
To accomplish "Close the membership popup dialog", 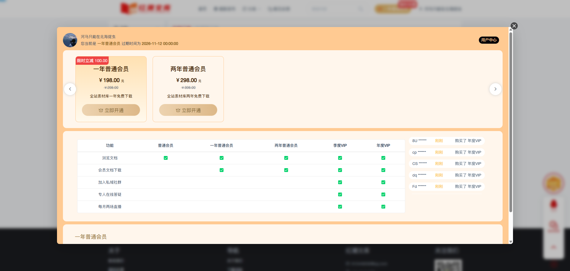I will click(514, 26).
